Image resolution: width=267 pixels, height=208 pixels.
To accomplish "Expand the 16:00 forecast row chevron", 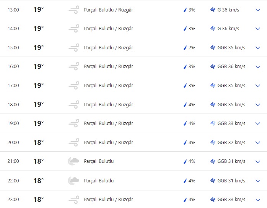I will tap(257, 67).
